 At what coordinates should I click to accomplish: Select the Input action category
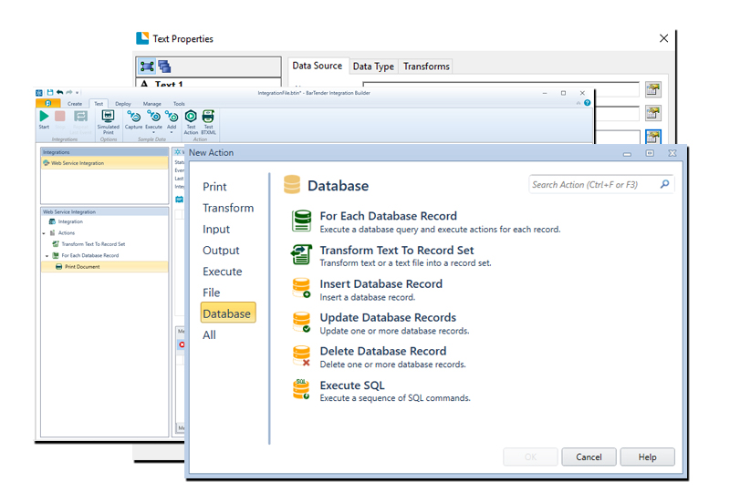coord(216,230)
